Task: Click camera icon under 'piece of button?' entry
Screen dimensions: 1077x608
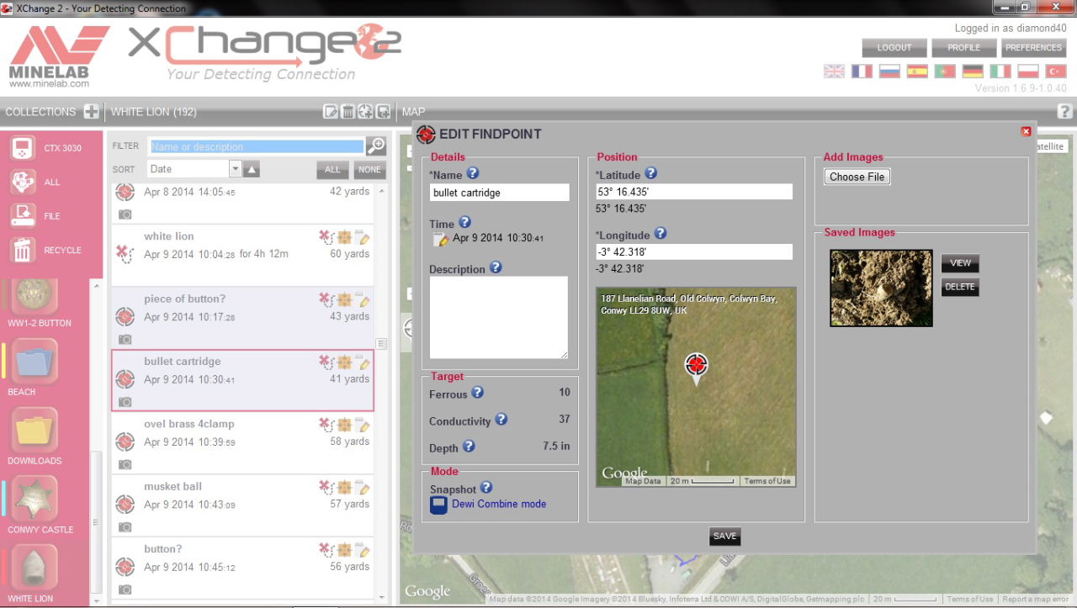Action: point(125,339)
